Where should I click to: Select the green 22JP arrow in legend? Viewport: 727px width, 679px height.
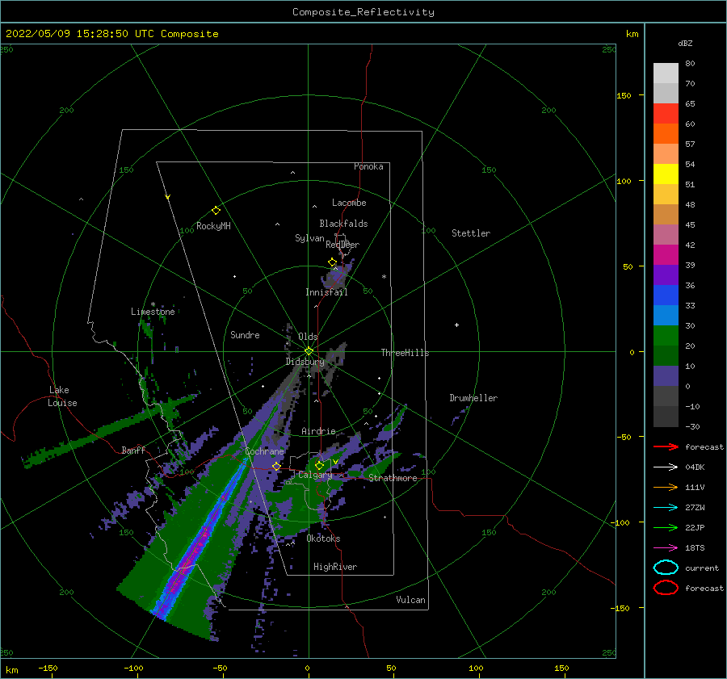point(666,527)
